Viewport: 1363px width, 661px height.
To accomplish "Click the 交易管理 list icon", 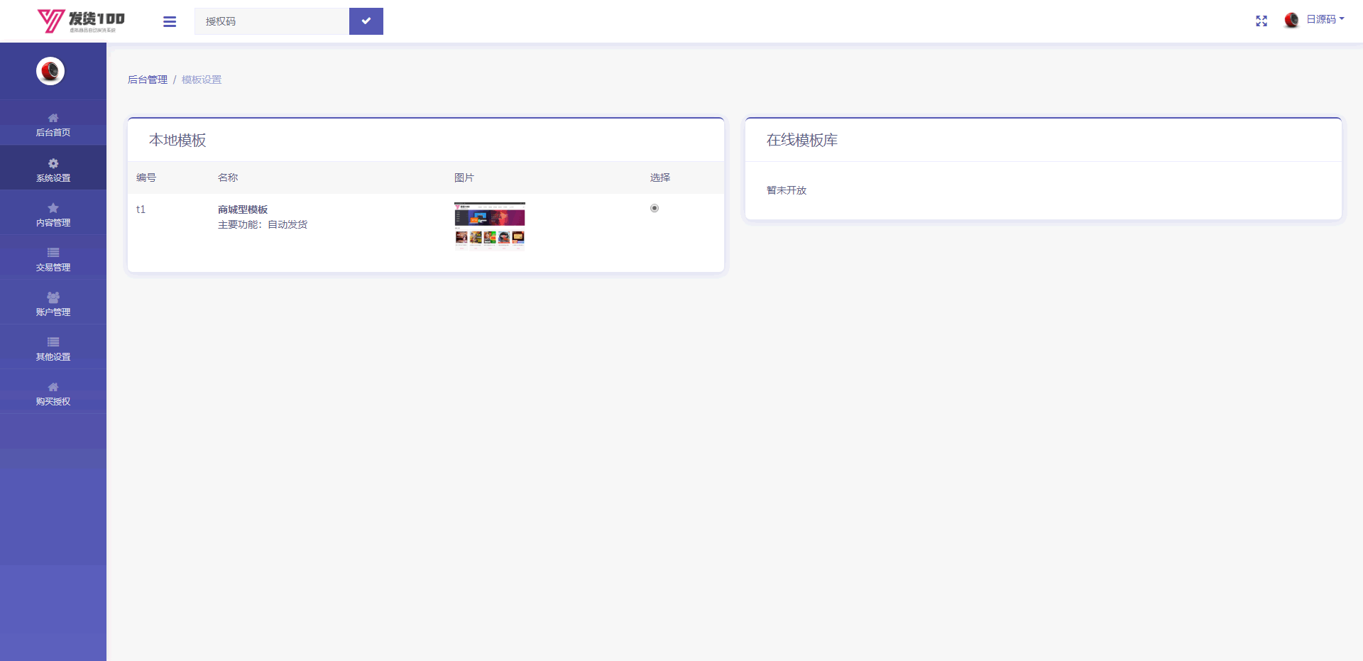I will click(x=53, y=253).
